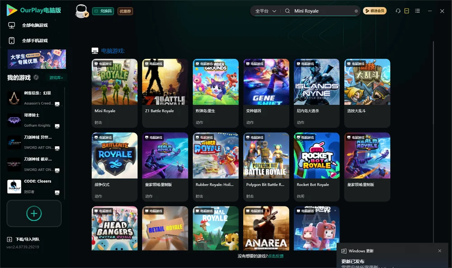
Task: Expand the 全平台 platform dropdown
Action: click(x=265, y=11)
